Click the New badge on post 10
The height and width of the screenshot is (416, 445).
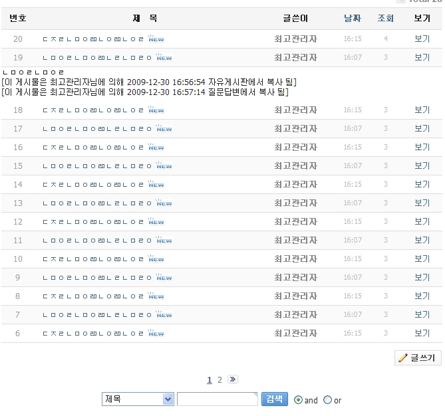(156, 259)
